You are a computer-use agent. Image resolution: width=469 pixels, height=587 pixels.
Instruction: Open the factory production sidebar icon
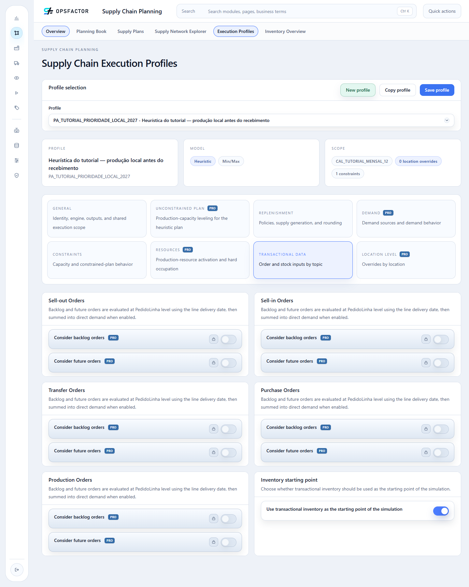(x=17, y=48)
